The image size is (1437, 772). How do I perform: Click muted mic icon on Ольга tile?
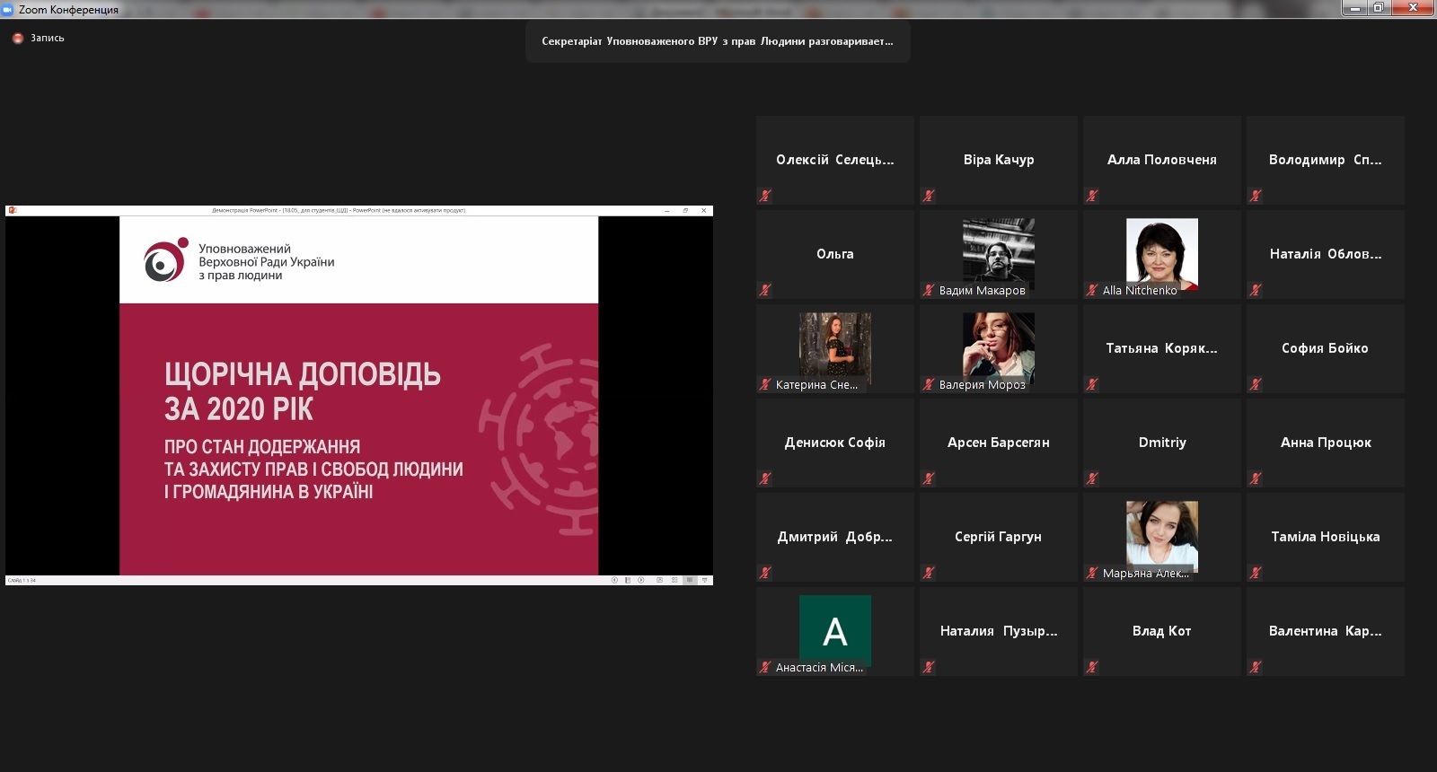click(x=765, y=290)
